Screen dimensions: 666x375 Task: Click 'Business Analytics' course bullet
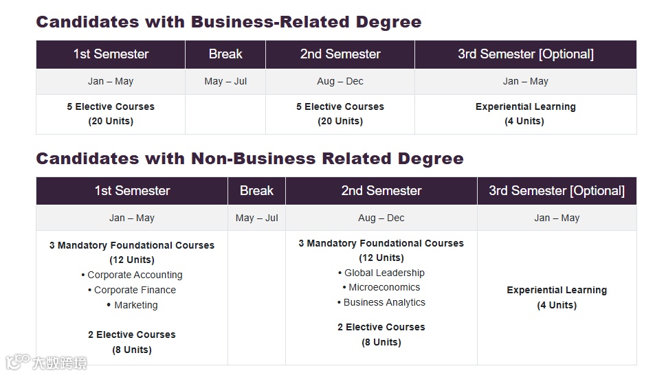tap(384, 302)
